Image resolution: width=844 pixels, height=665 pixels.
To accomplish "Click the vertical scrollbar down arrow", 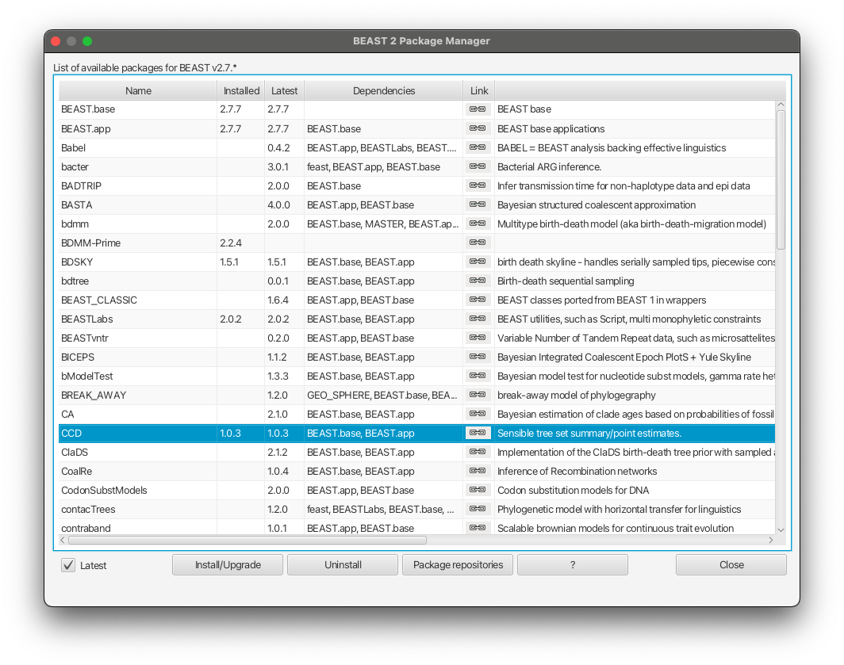I will point(781,530).
